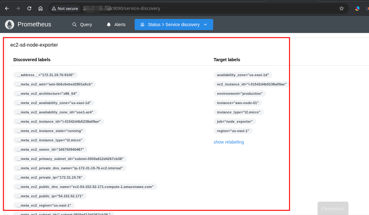Click the bell icon next to Alerts
This screenshot has width=369, height=215.
(108, 24)
